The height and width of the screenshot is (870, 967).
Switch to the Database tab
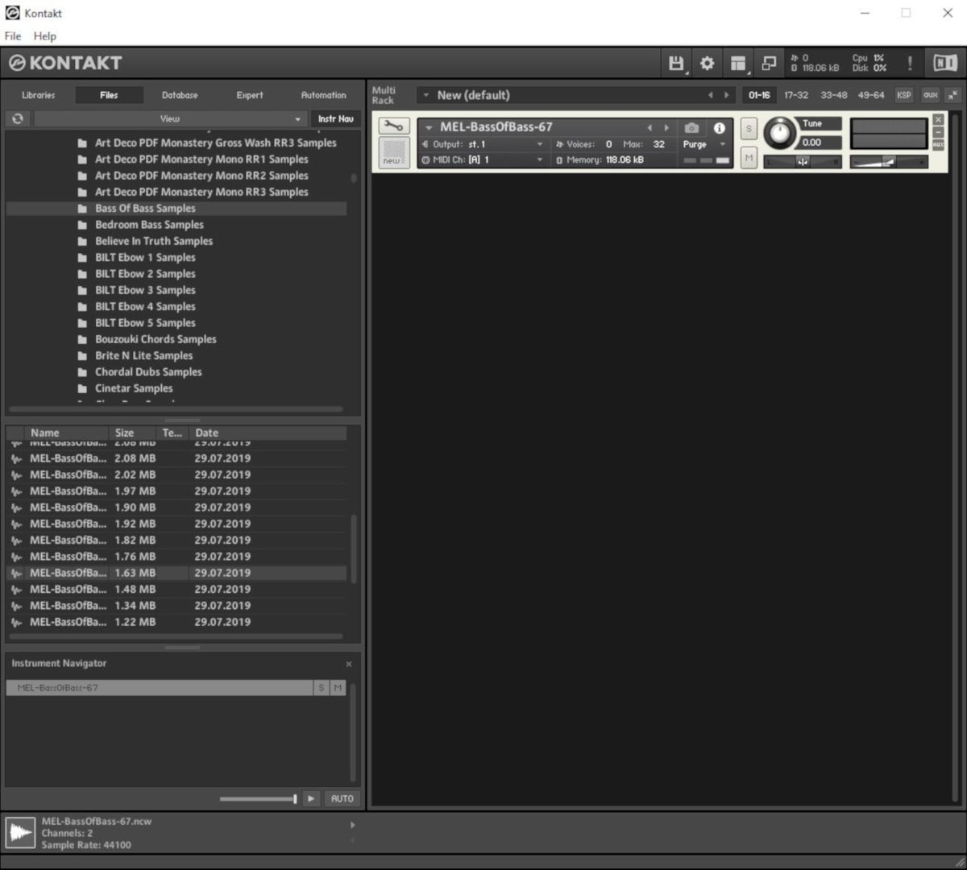click(180, 95)
